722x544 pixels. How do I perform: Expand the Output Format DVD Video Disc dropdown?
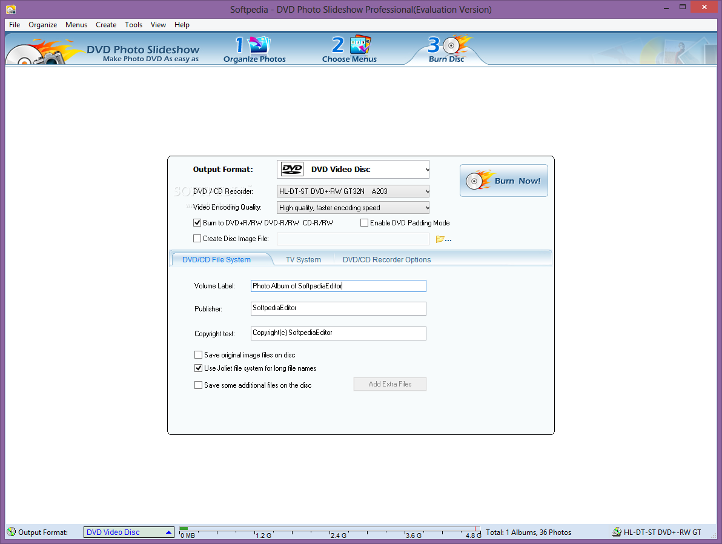pyautogui.click(x=353, y=170)
